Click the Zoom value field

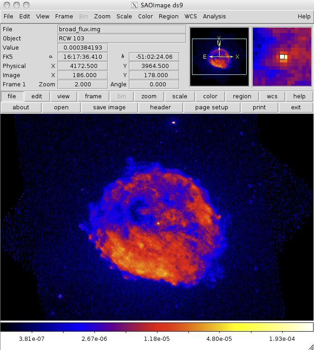click(x=83, y=85)
